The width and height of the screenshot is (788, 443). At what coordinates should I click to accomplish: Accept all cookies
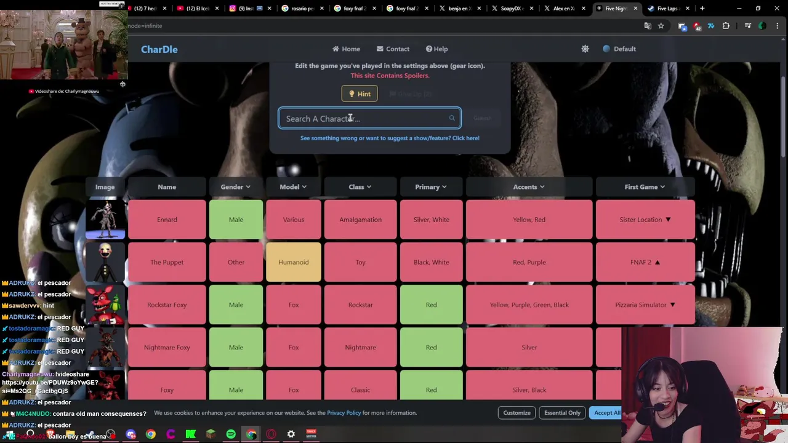pos(606,413)
